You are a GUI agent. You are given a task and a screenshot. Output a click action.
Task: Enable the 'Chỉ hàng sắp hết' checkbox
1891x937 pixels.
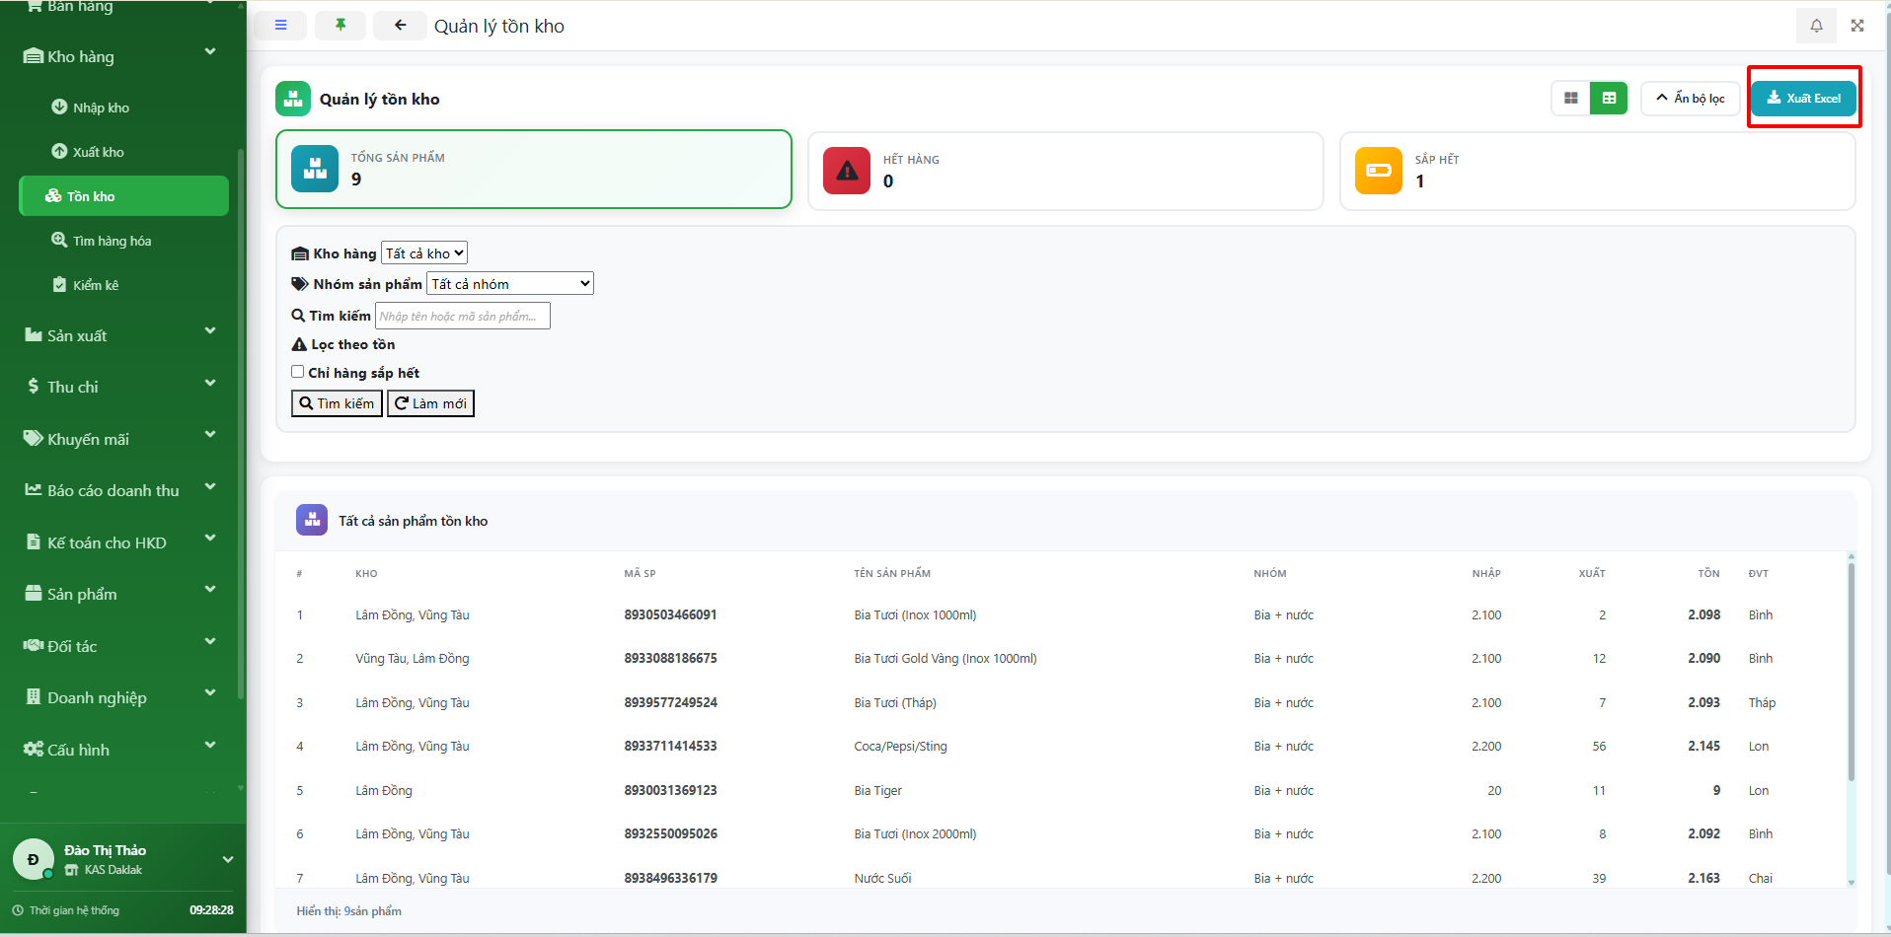297,372
